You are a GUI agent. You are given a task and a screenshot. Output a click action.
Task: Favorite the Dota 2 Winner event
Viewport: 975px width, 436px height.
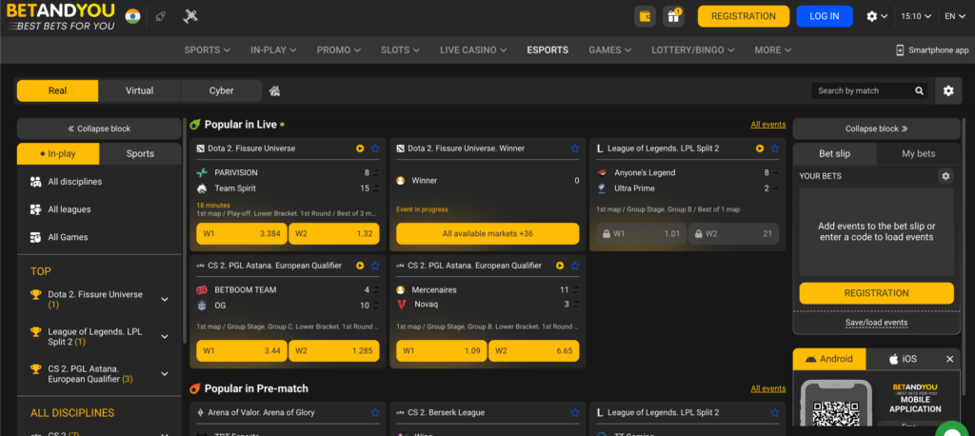[575, 149]
